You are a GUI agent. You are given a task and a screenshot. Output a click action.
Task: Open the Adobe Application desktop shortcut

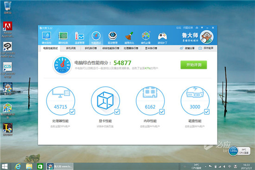[7, 29]
